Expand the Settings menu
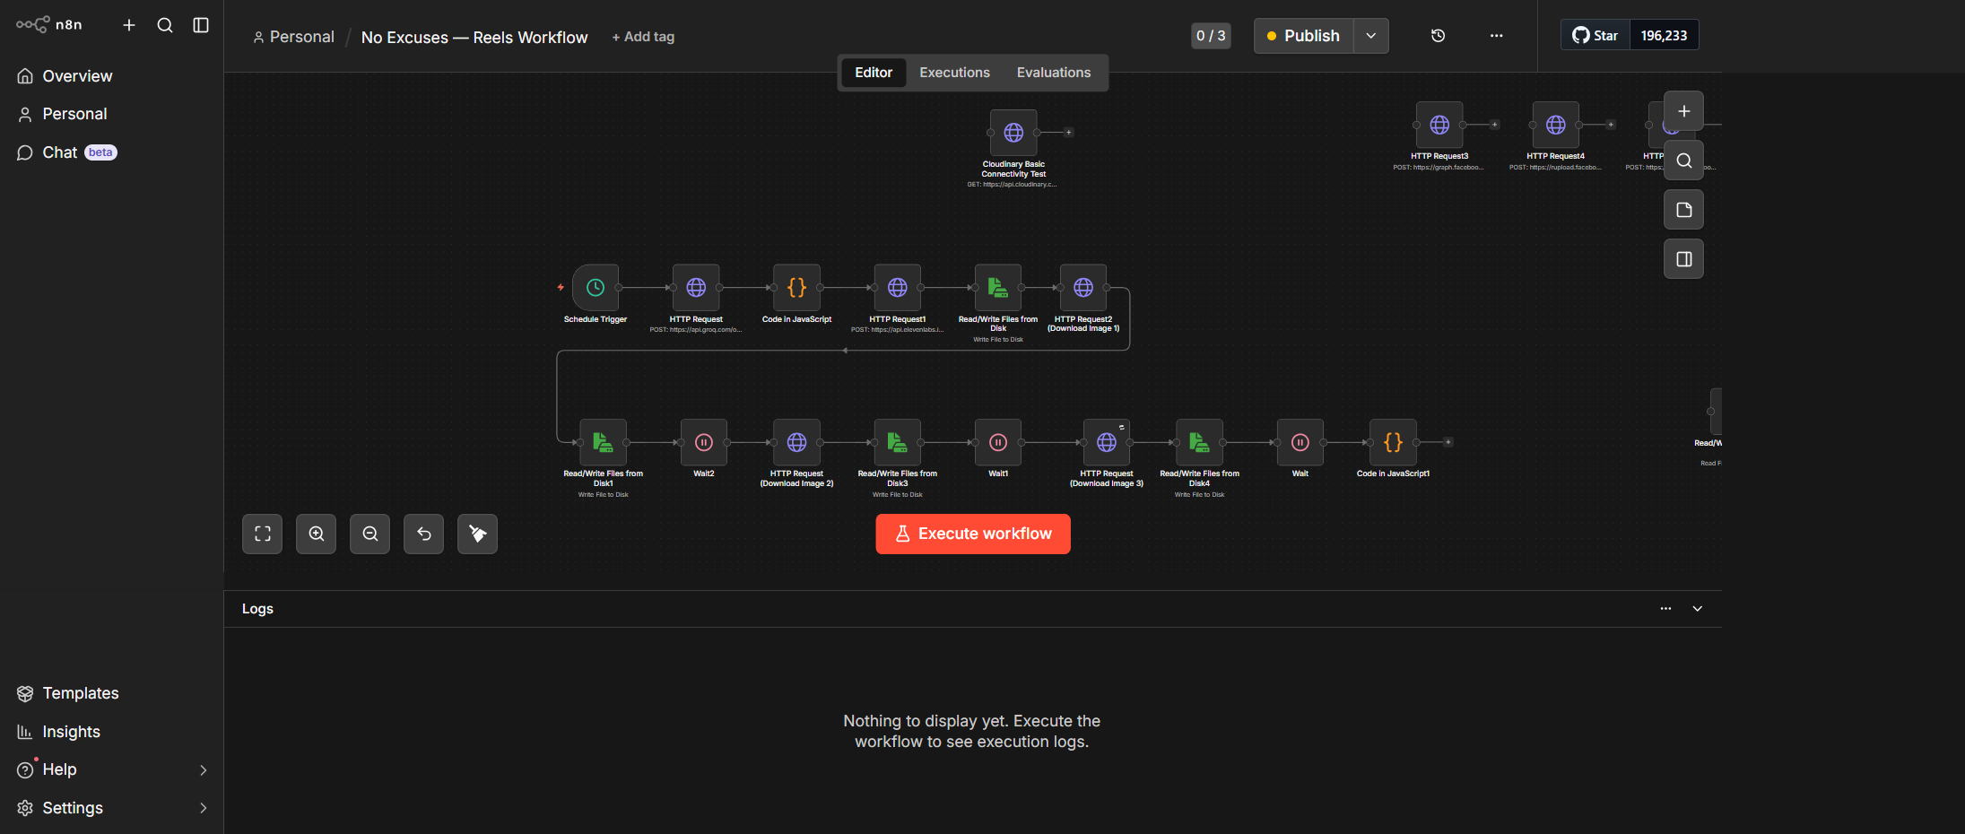 pyautogui.click(x=111, y=808)
